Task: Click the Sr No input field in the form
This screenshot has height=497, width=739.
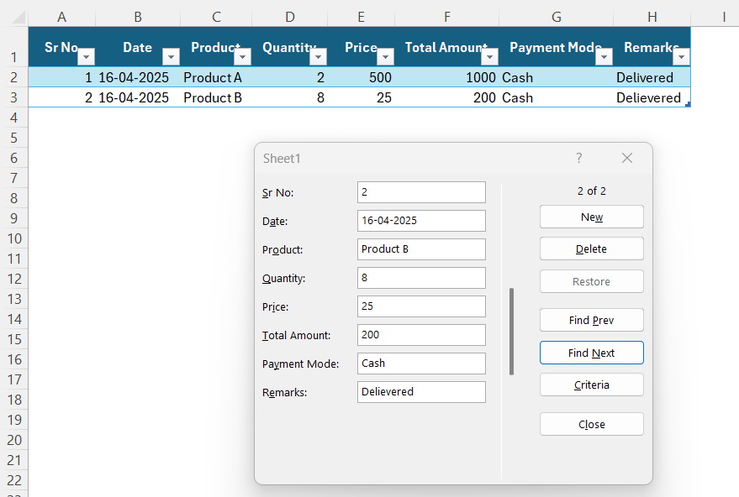Action: 421,192
